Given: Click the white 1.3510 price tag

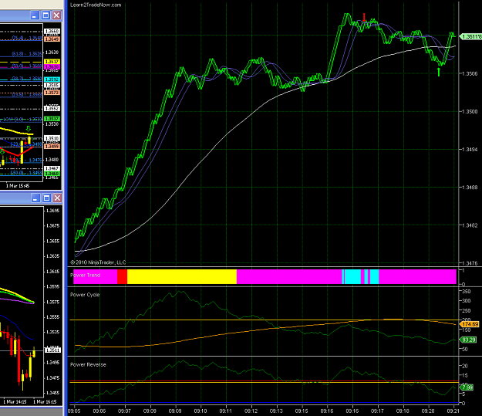Looking at the screenshot, I should [52, 138].
